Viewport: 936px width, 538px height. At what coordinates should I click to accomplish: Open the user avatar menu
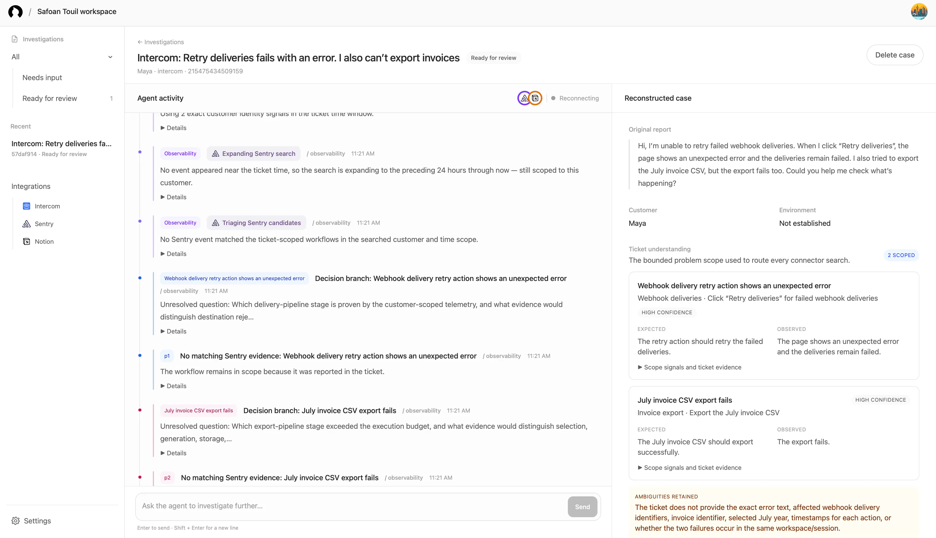(x=919, y=11)
